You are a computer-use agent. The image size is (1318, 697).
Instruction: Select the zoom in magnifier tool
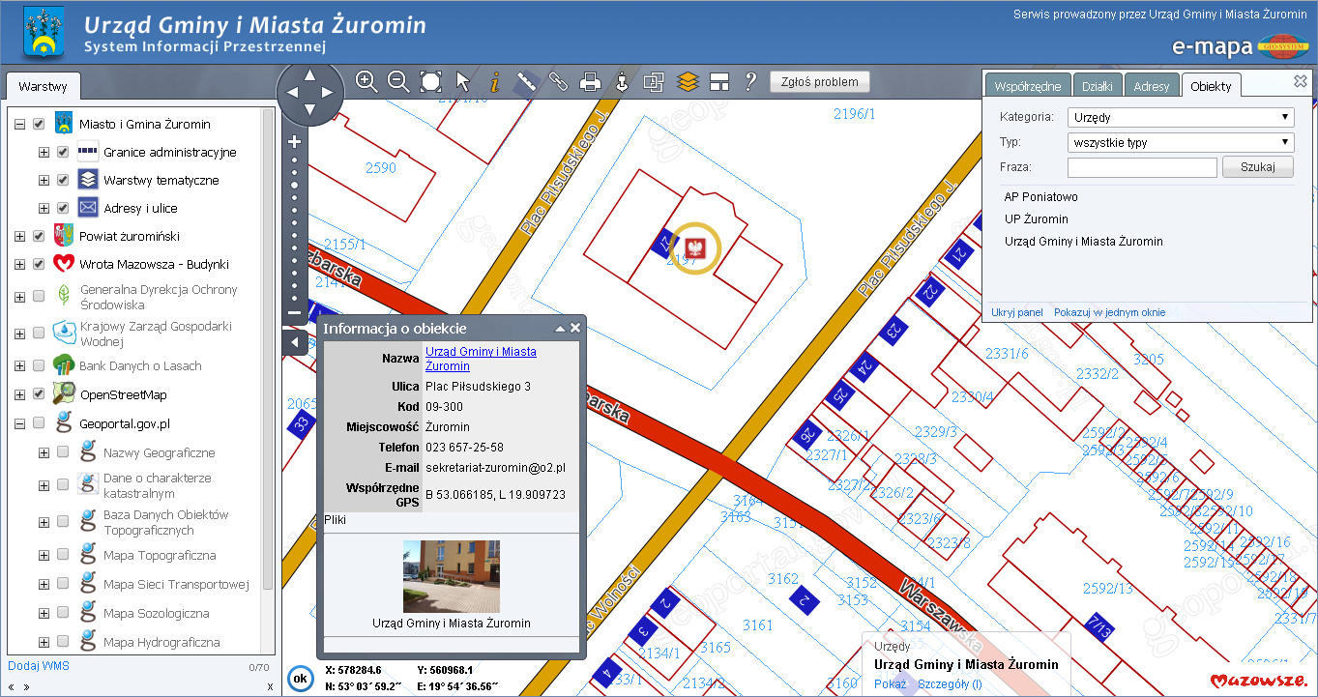(366, 81)
